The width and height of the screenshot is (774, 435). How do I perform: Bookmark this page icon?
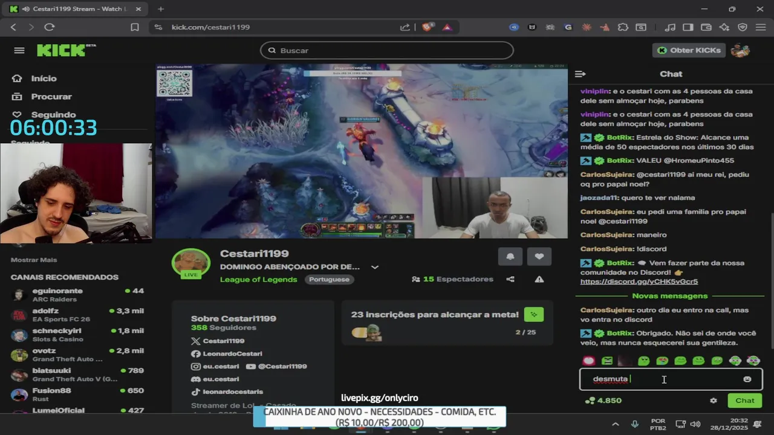coord(135,27)
